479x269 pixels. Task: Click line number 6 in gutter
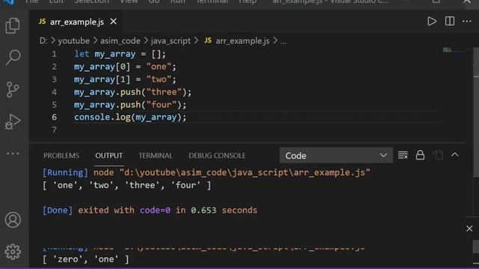[x=54, y=117]
